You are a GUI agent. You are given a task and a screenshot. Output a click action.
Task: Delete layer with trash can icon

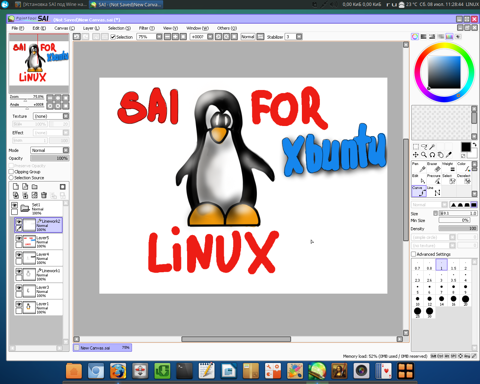coord(44,195)
